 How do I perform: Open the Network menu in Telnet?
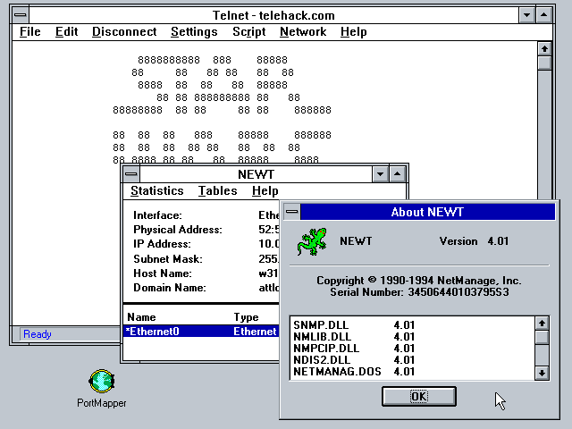[x=303, y=32]
